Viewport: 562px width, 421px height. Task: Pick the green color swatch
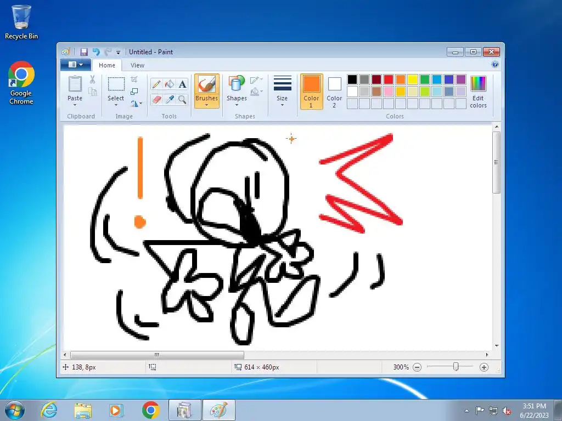[x=425, y=79]
